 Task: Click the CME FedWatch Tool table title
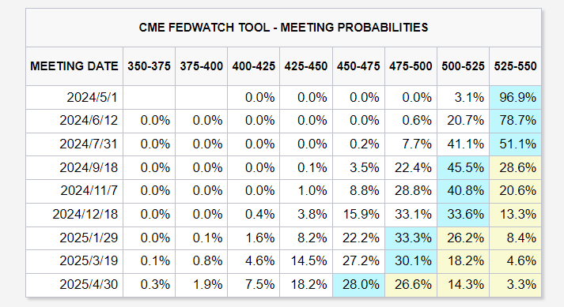283,28
